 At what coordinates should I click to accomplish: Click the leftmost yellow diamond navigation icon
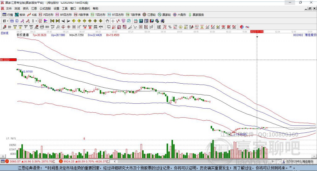coord(74,21)
